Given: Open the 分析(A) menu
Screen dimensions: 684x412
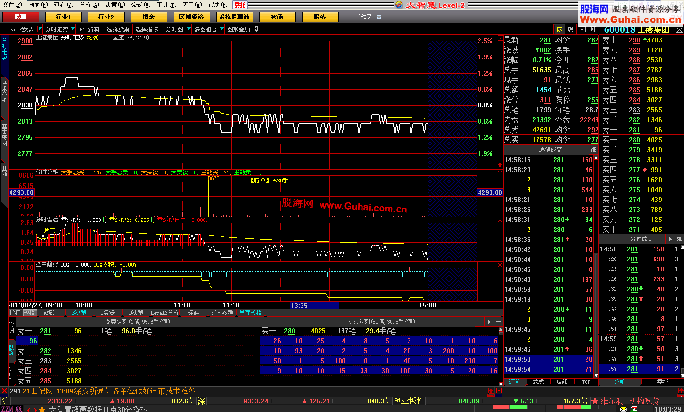Looking at the screenshot, I should (89, 5).
